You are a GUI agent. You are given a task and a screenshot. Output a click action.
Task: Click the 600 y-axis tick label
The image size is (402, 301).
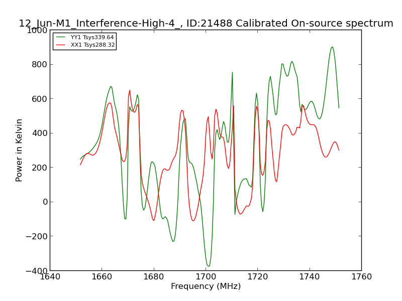(x=40, y=99)
